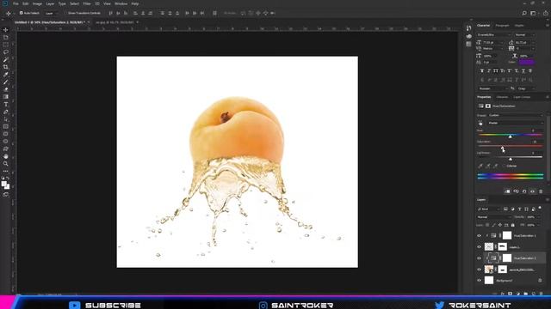551x309 pixels.
Task: Hide the peach smart object layer
Action: [479, 270]
